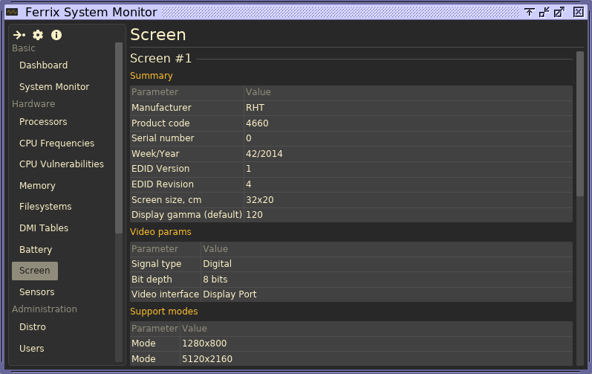Open the CPU Frequencies page
Screen dimensions: 592x374
pos(56,144)
